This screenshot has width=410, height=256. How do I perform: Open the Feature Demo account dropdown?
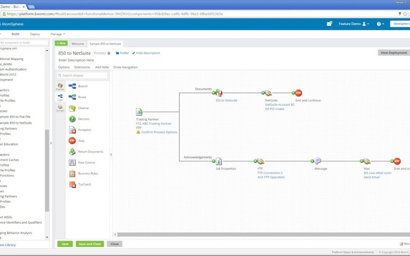pyautogui.click(x=354, y=24)
